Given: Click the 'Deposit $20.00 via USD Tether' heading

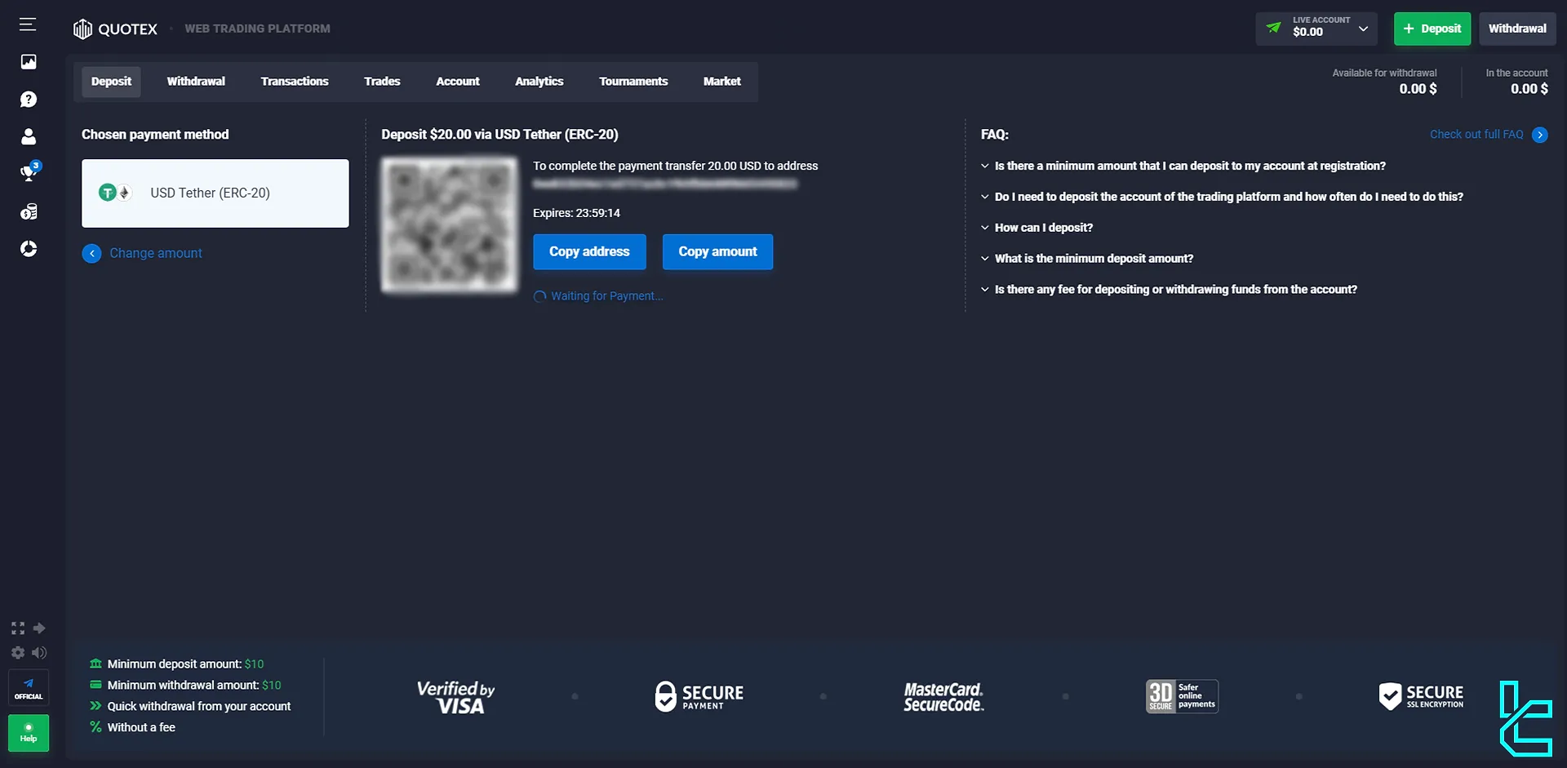Looking at the screenshot, I should [499, 135].
